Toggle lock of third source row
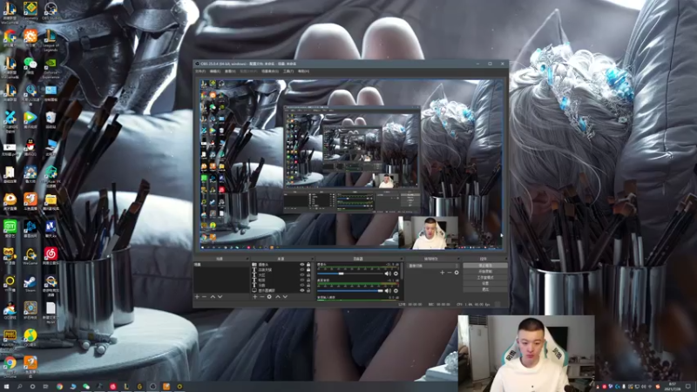Screen dimensions: 697x392 308,274
